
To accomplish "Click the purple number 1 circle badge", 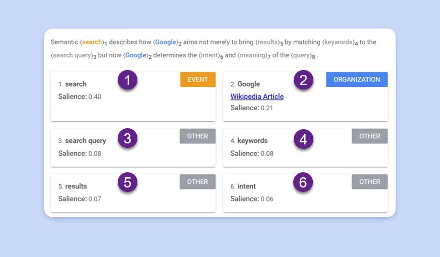I will pos(128,81).
